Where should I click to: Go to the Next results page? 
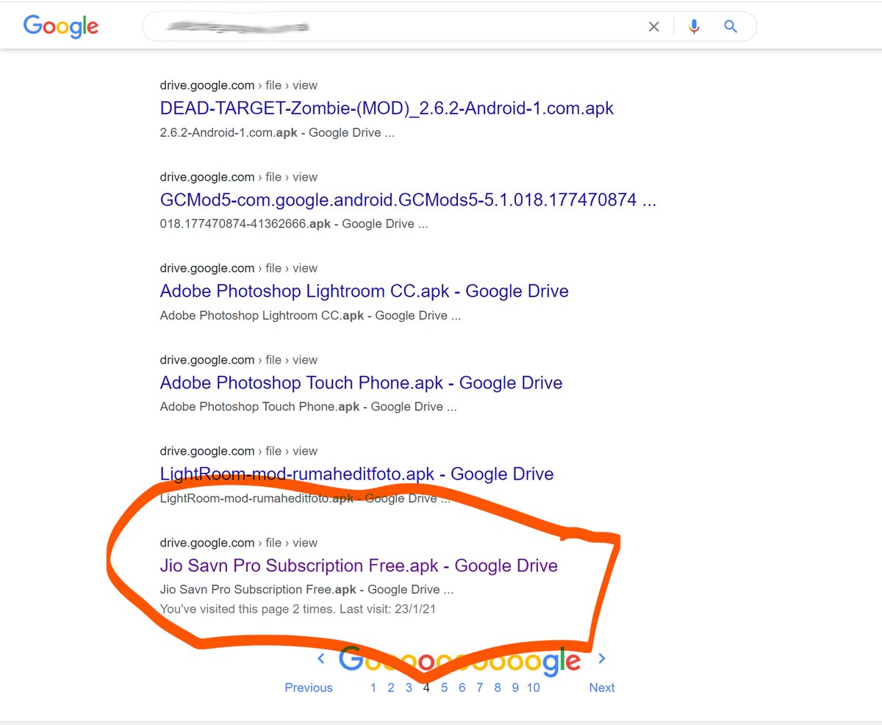click(601, 688)
